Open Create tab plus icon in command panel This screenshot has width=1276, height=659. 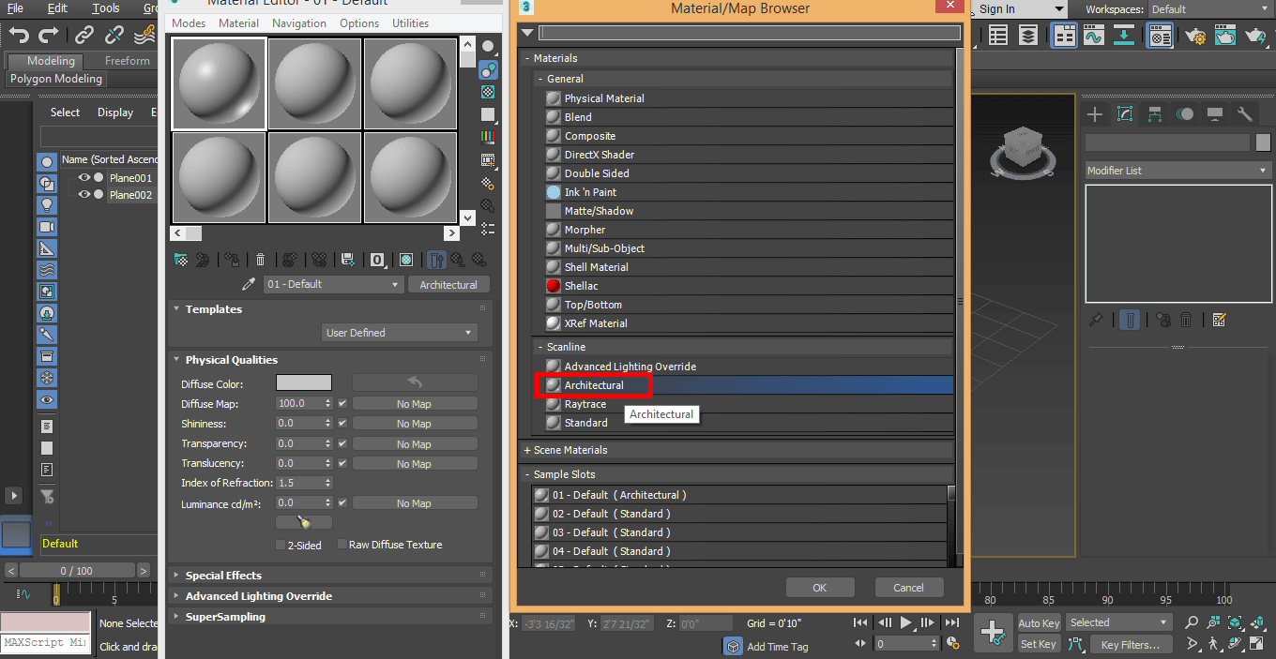click(x=1094, y=114)
